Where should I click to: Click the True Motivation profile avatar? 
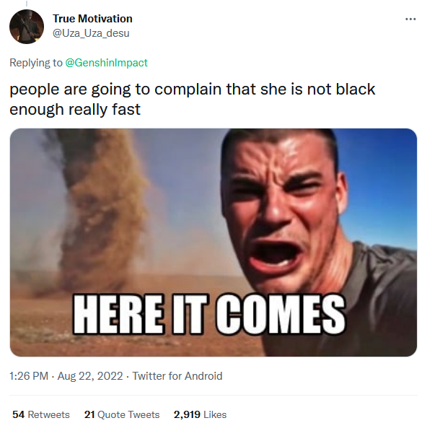coord(27,27)
